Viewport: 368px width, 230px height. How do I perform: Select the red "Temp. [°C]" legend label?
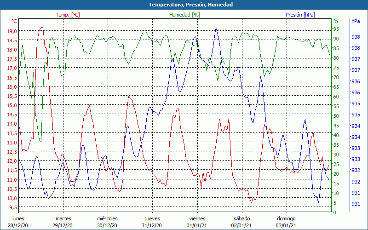[x=68, y=15]
